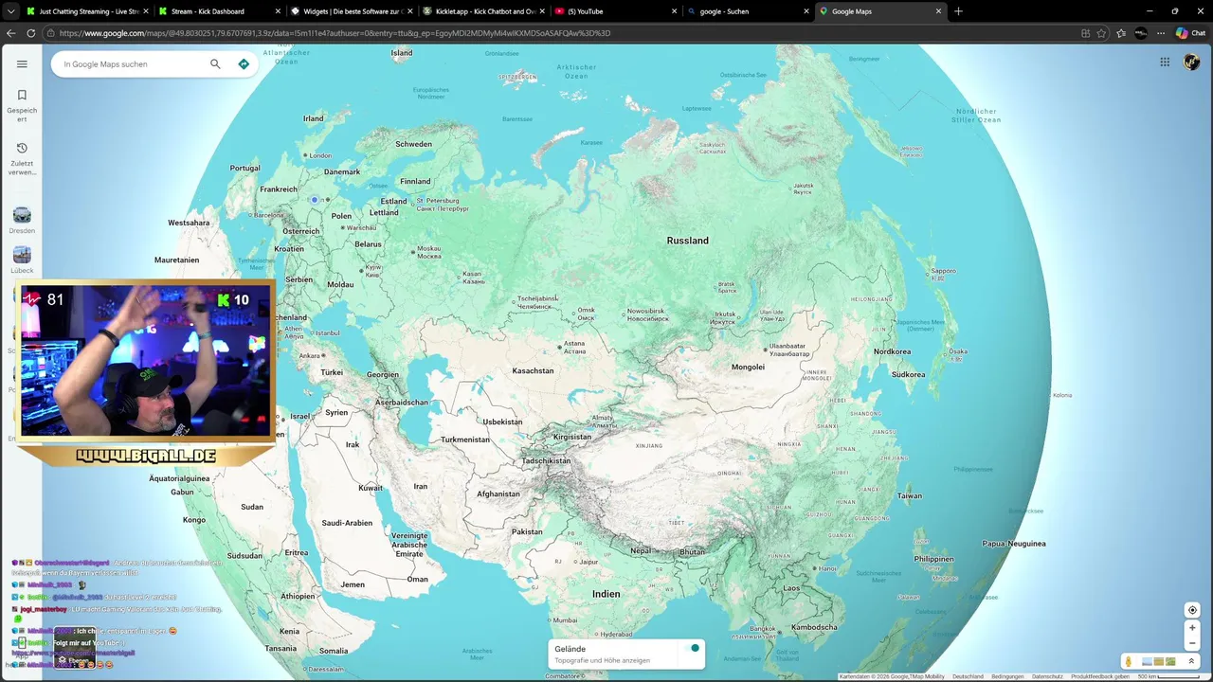Select the Street View Pegman
The width and height of the screenshot is (1213, 682).
click(1129, 661)
